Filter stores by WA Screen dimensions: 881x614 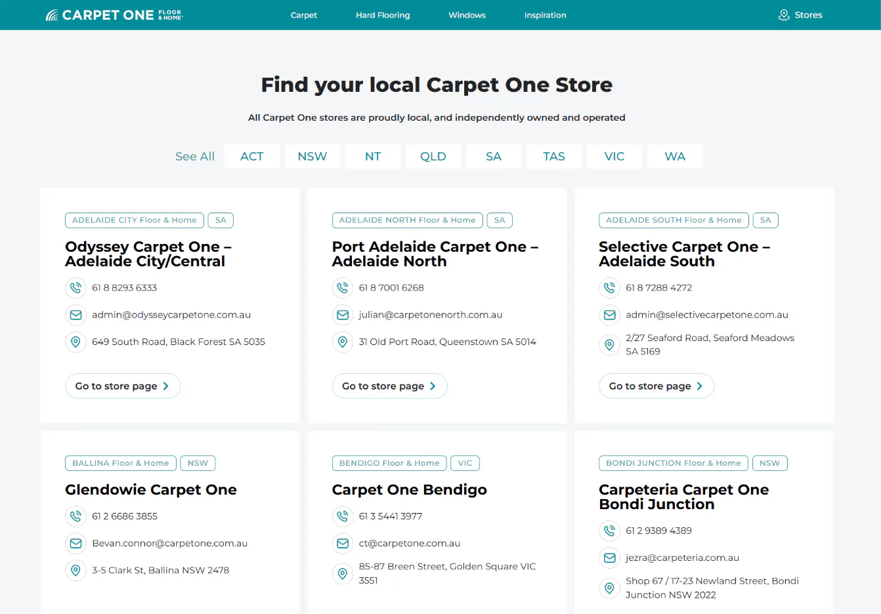point(675,156)
